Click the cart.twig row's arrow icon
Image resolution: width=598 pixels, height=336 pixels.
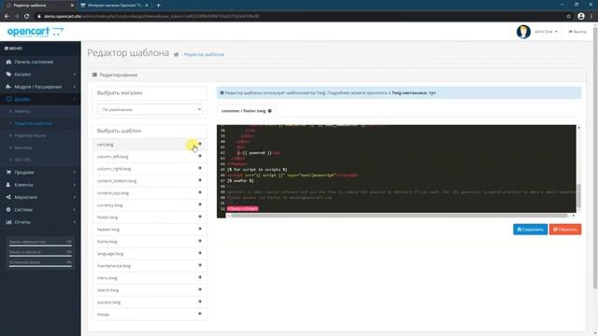coord(200,144)
